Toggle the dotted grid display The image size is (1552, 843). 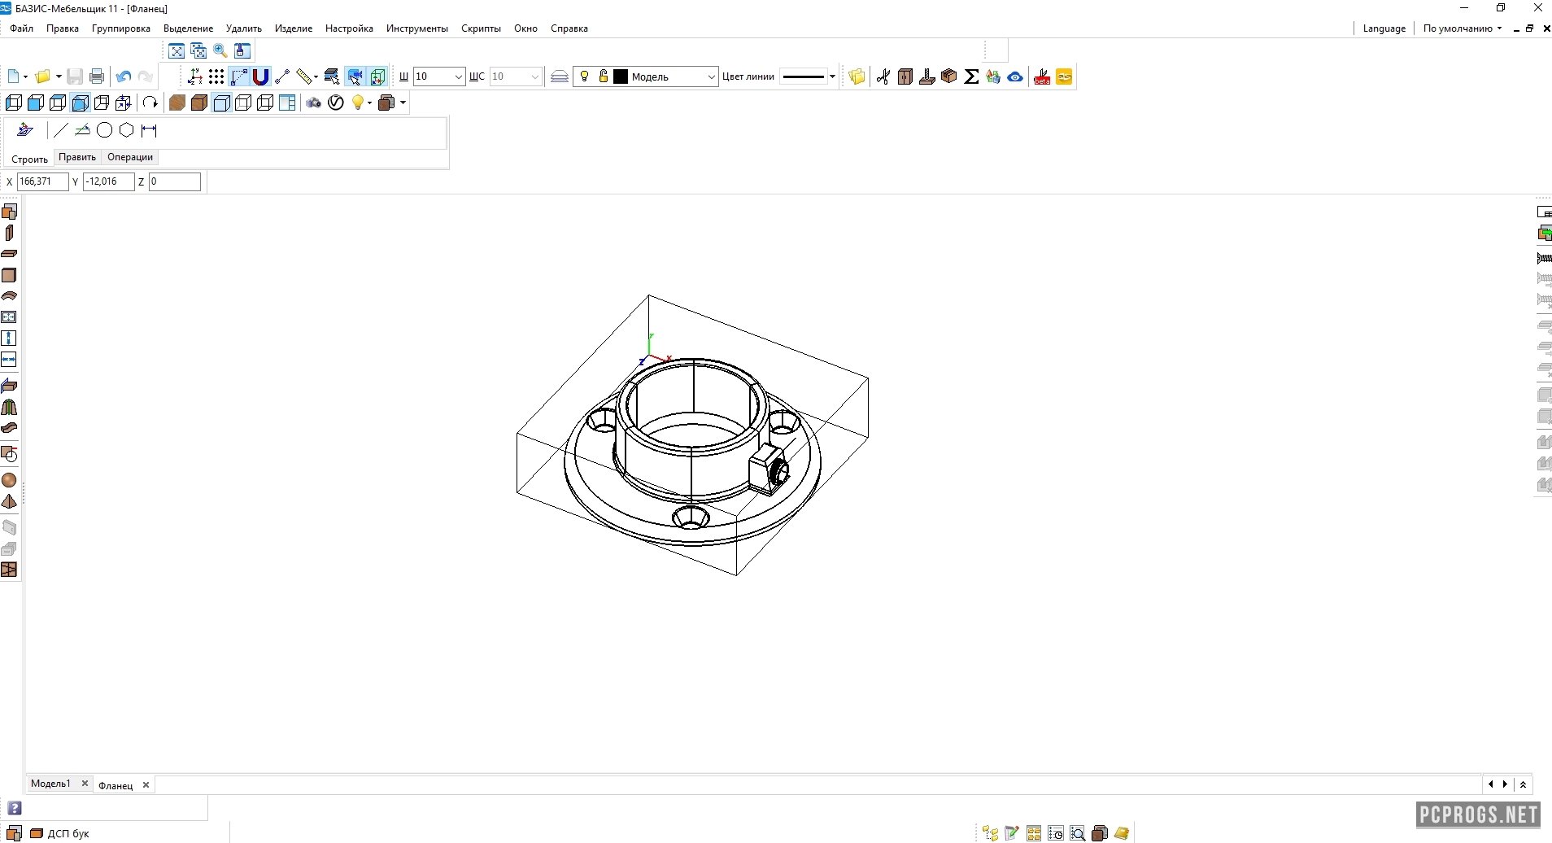coord(216,76)
